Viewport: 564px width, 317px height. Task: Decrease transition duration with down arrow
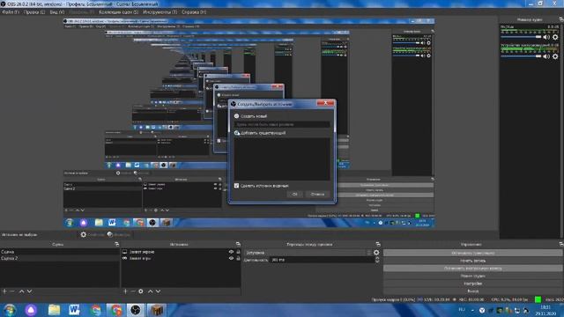(377, 262)
